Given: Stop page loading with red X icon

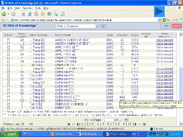Looking at the screenshot, I should (x=23, y=14).
